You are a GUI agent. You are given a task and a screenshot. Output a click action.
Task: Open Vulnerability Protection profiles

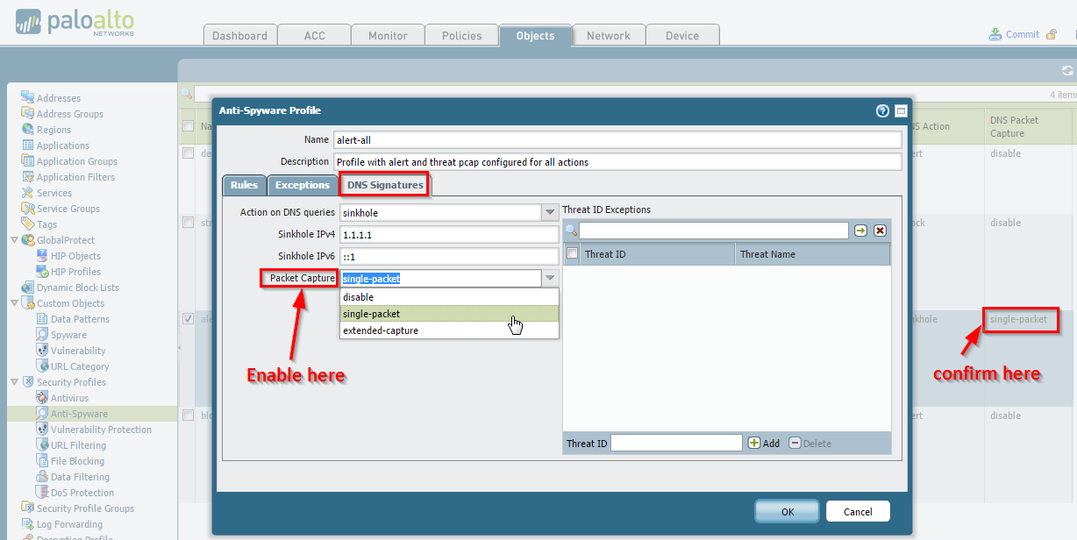point(101,430)
